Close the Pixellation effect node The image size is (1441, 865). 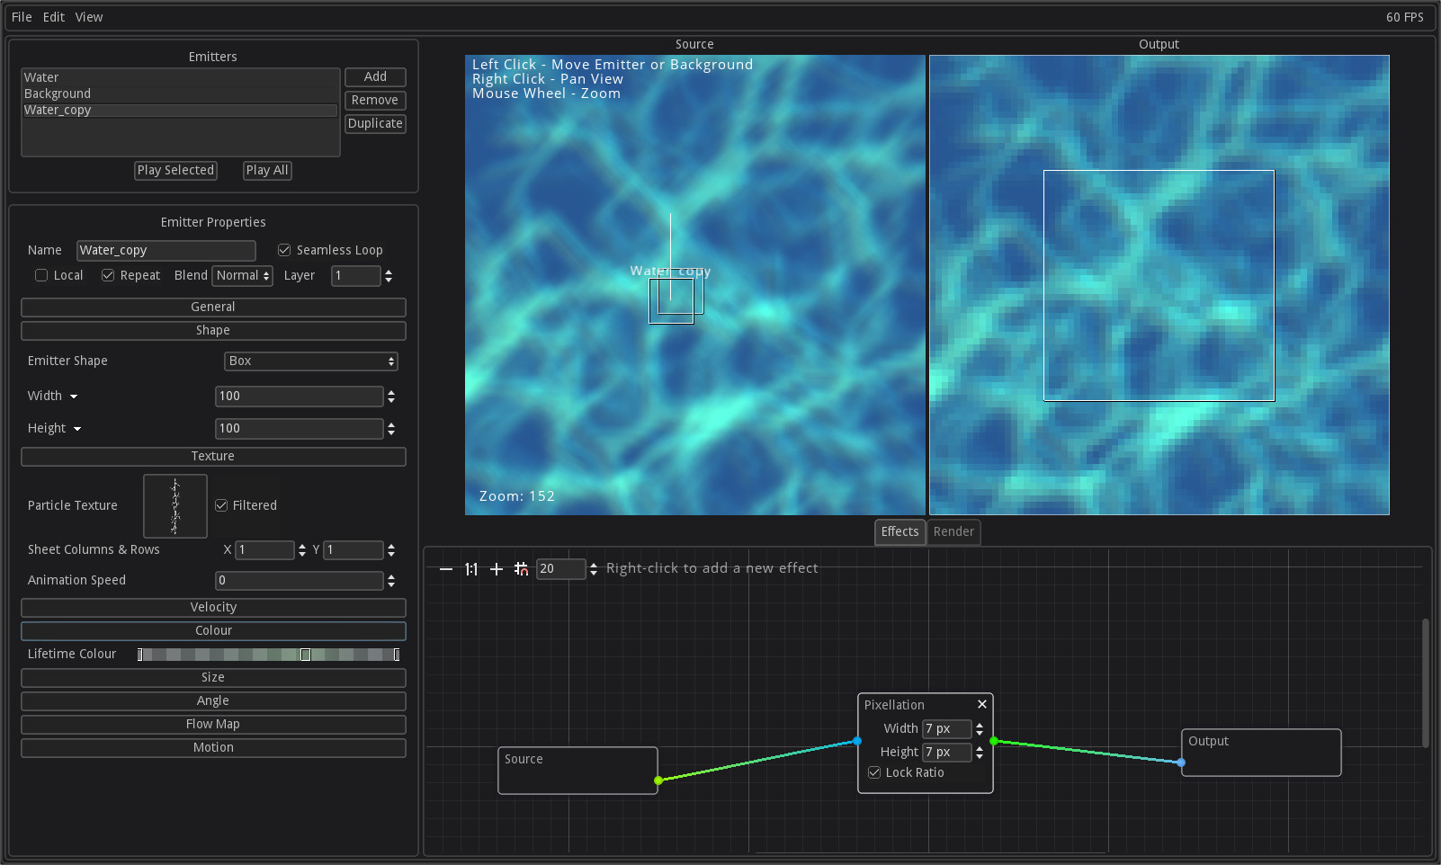981,704
